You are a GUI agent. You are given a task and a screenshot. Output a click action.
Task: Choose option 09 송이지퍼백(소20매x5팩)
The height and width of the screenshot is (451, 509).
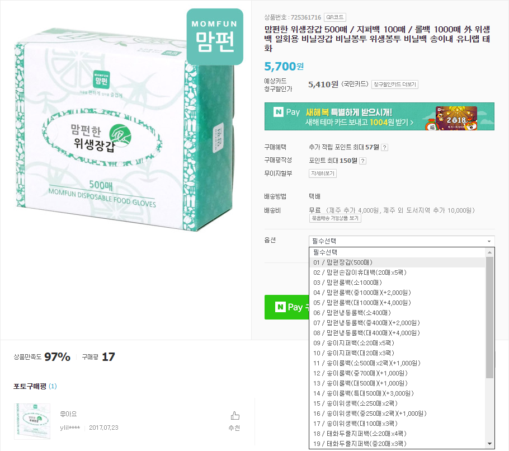[x=397, y=343]
